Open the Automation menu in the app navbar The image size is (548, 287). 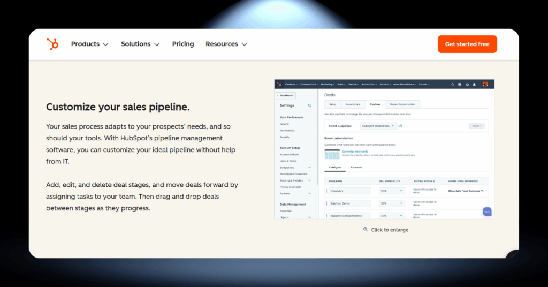(x=369, y=84)
